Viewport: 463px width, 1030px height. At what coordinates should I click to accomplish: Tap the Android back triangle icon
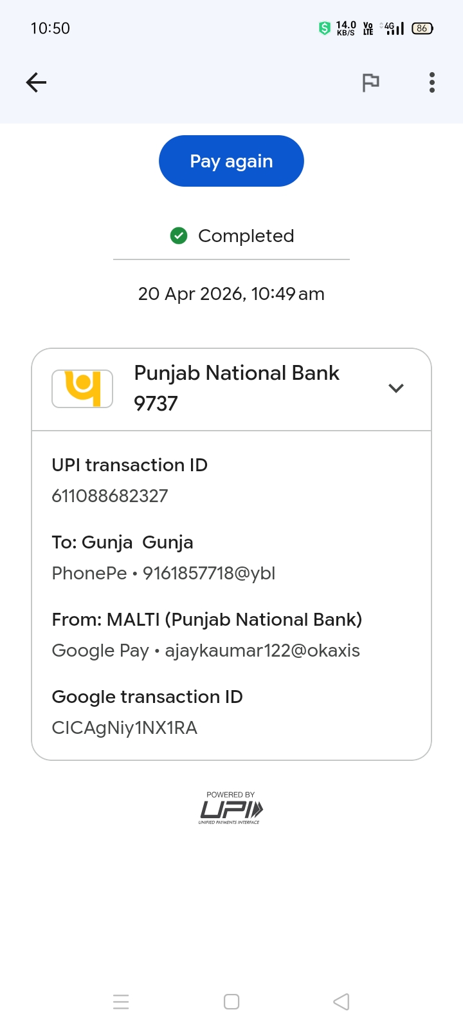coord(341,1002)
